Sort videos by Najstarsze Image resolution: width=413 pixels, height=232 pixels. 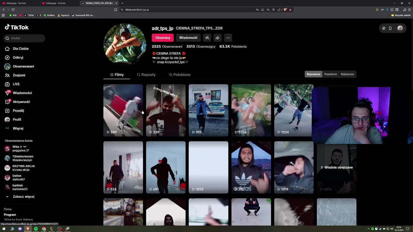pyautogui.click(x=347, y=74)
